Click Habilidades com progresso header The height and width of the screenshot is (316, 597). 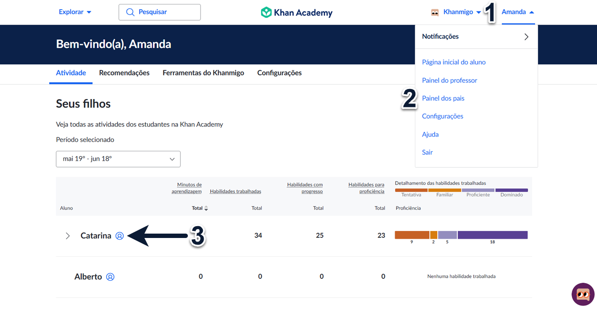(305, 188)
